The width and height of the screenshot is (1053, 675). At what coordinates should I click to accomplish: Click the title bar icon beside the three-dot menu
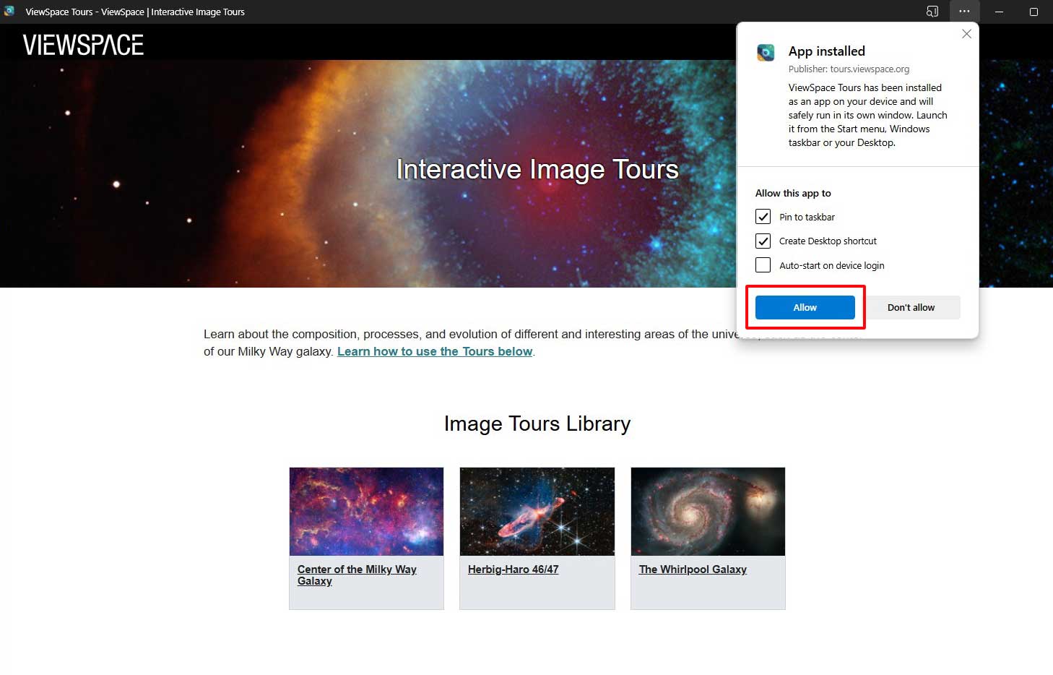(x=932, y=12)
